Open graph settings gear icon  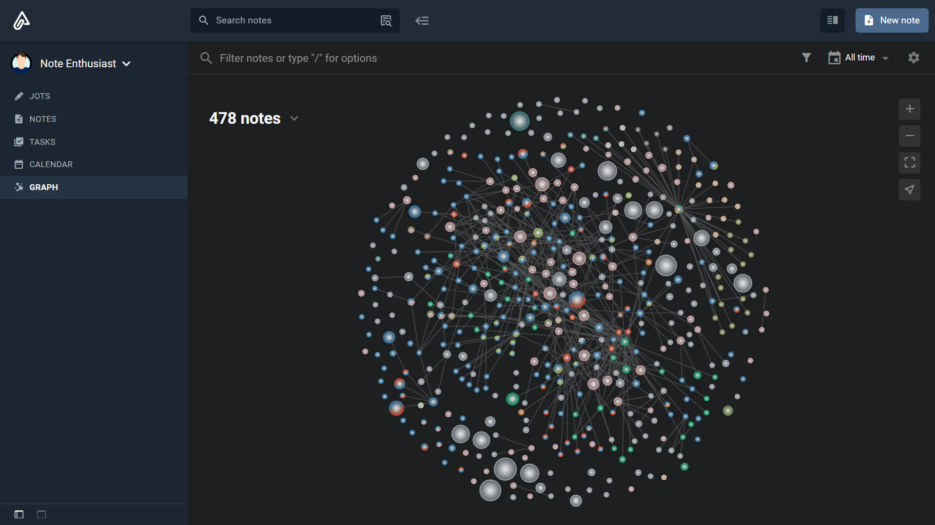[914, 58]
